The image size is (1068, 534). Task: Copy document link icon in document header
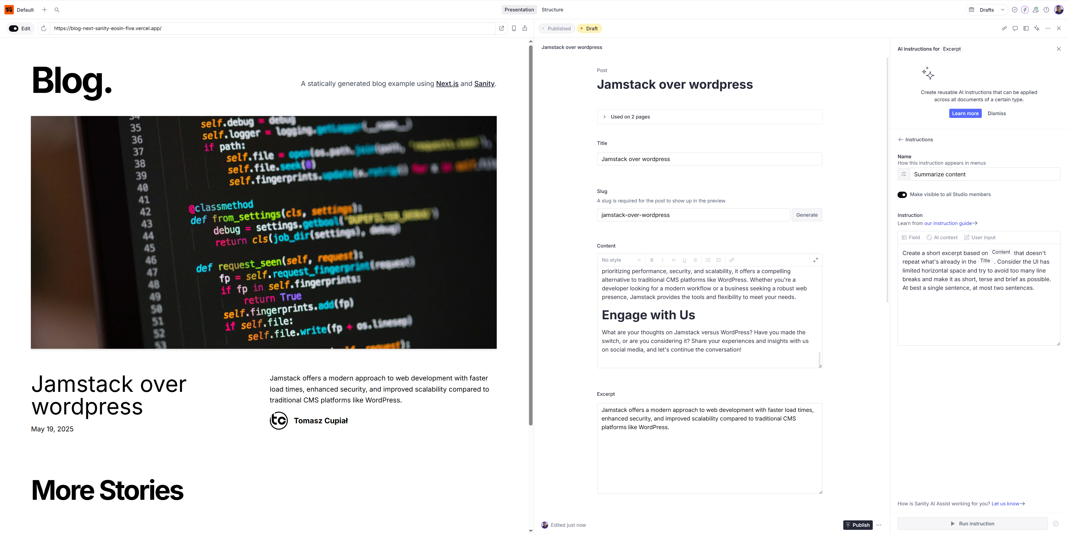1004,28
